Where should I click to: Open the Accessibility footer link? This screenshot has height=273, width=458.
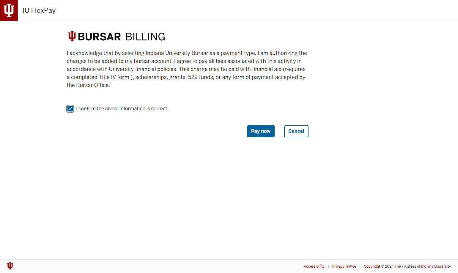pyautogui.click(x=314, y=266)
